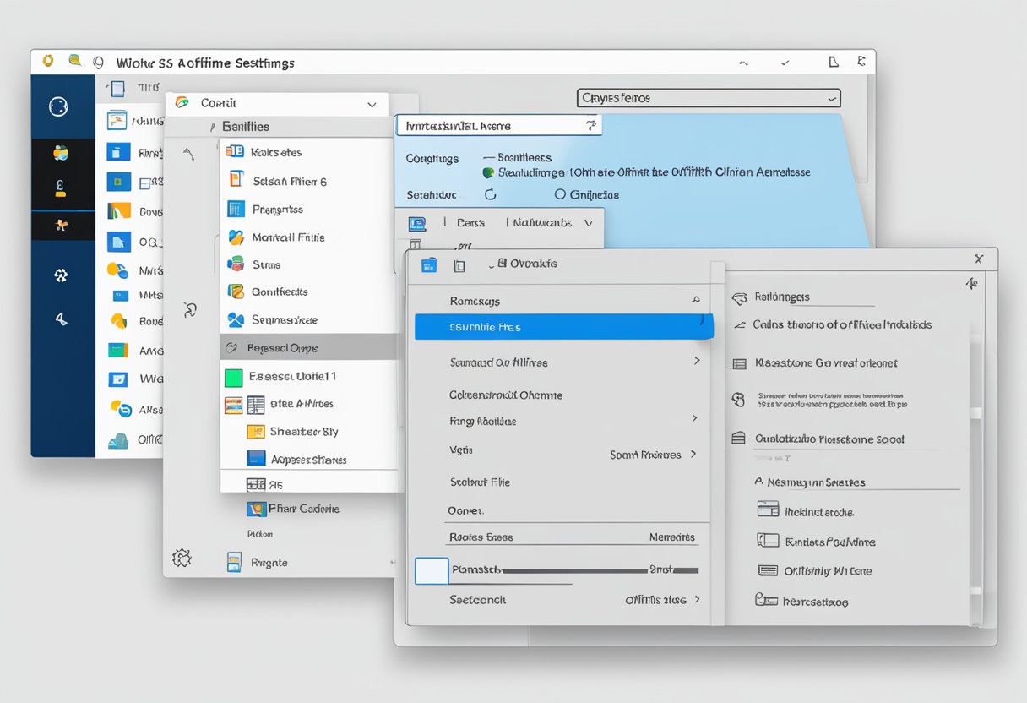The image size is (1027, 703).
Task: Expand the Nandwards chevron in the toolbar
Action: tap(587, 221)
